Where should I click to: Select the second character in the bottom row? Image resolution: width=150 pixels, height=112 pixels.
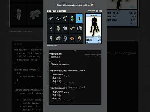coord(58,39)
